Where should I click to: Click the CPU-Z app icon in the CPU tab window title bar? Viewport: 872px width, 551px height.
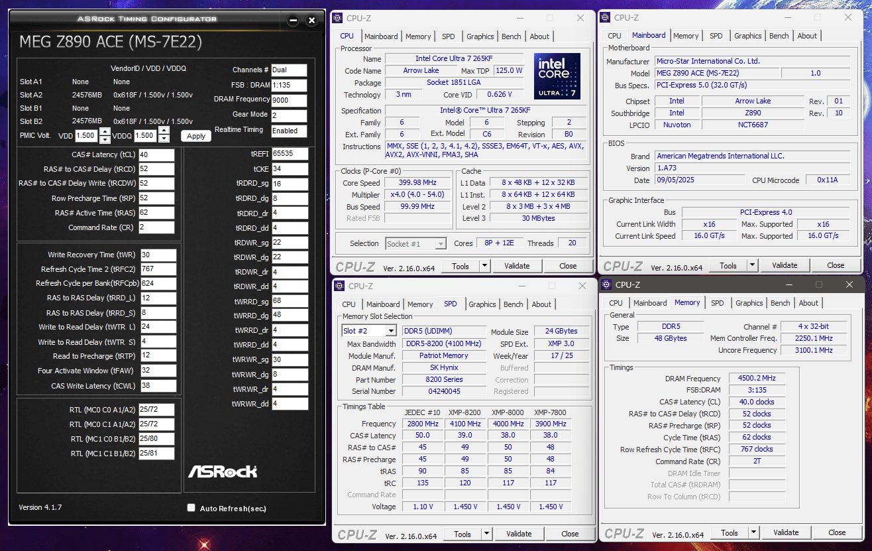coord(339,18)
